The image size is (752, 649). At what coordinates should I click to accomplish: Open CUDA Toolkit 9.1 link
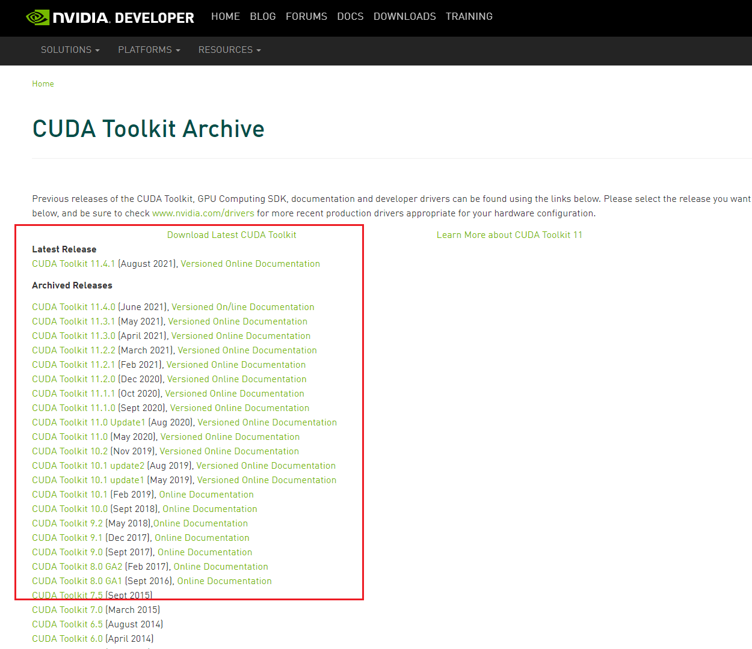67,538
